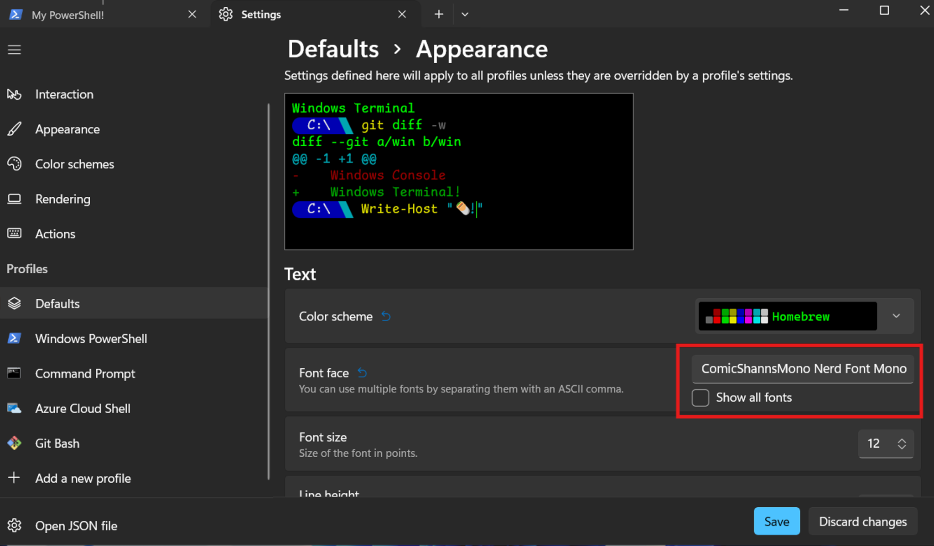Open Rendering settings via its laptop icon
934x546 pixels.
point(14,199)
